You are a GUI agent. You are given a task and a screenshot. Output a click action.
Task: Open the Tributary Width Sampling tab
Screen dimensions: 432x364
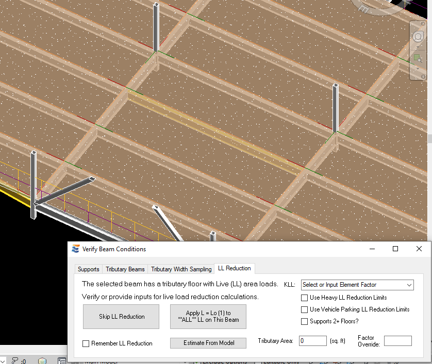(181, 269)
